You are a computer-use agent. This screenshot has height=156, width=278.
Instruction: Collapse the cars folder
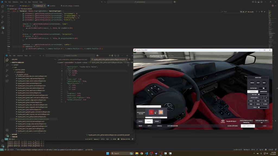13,67
